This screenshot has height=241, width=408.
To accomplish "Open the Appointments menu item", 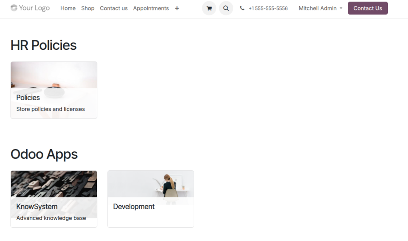I will click(x=151, y=8).
